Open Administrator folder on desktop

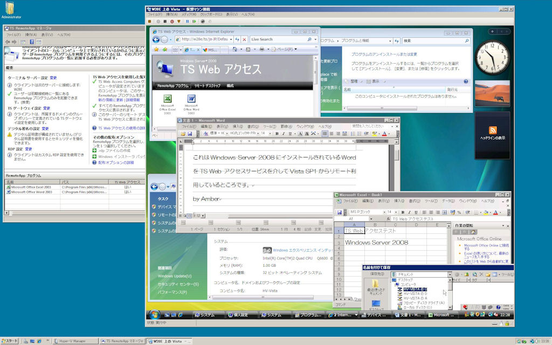11,10
